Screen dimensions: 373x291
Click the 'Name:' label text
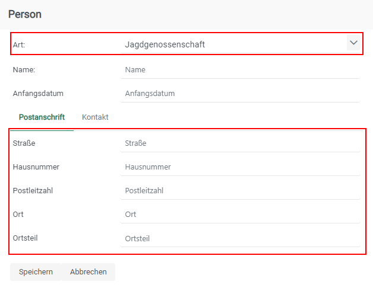click(x=24, y=70)
